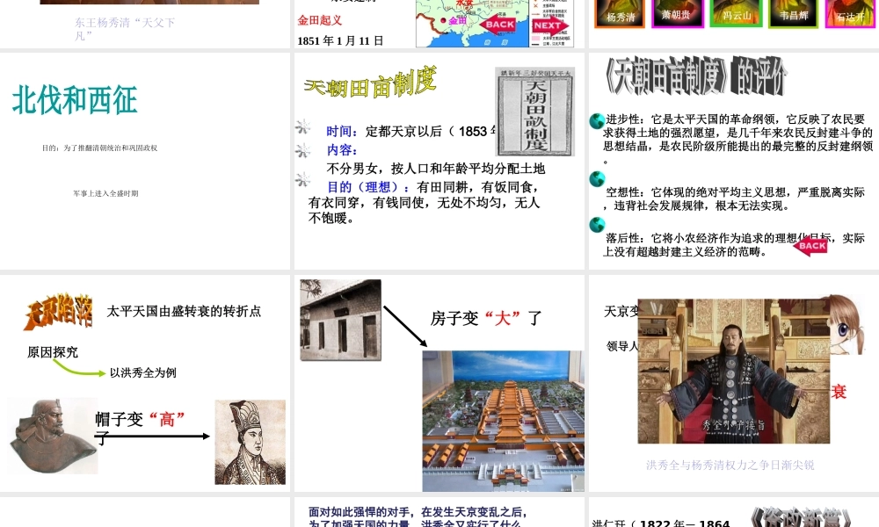Click the green curved arrow under 原因探究
This screenshot has height=527, width=879.
[79, 369]
